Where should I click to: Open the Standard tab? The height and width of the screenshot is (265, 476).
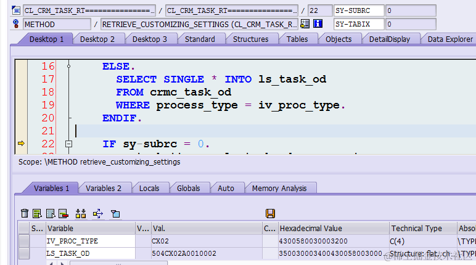click(x=200, y=39)
